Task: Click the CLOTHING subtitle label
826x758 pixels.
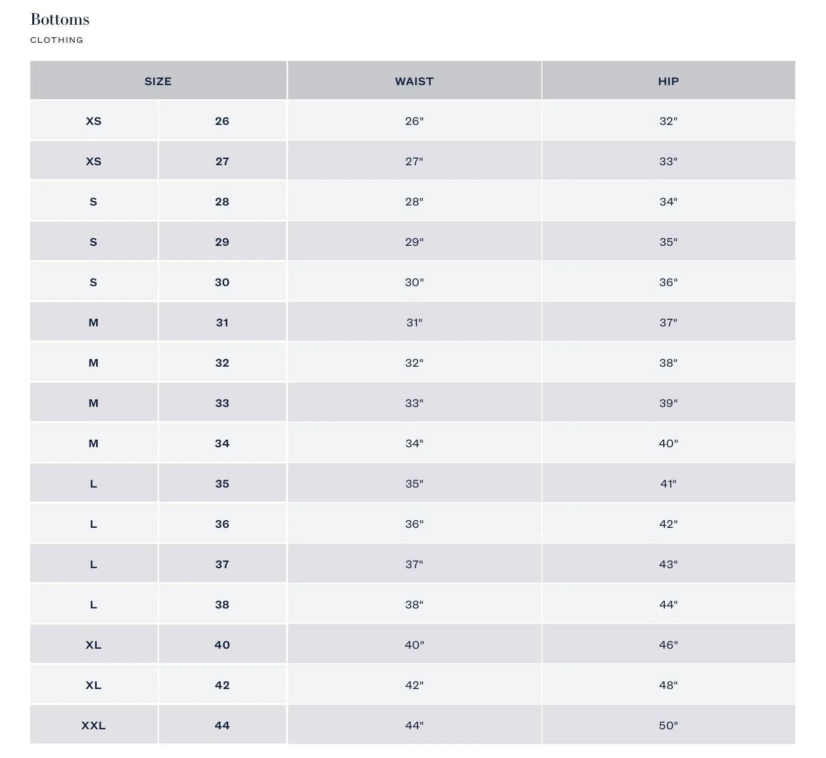Action: [x=57, y=40]
